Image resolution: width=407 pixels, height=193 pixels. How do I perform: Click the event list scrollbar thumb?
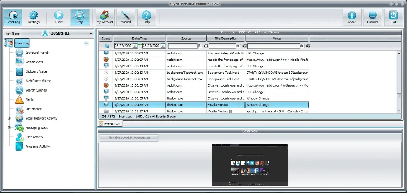point(399,95)
